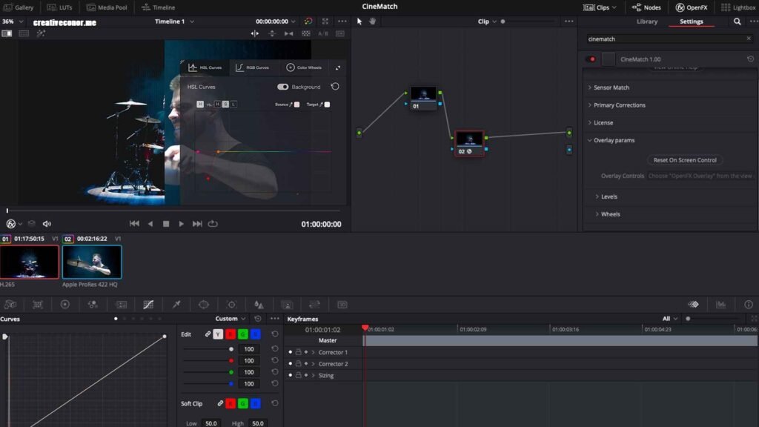Select the hand pan tool
This screenshot has height=427, width=759.
[x=372, y=21]
